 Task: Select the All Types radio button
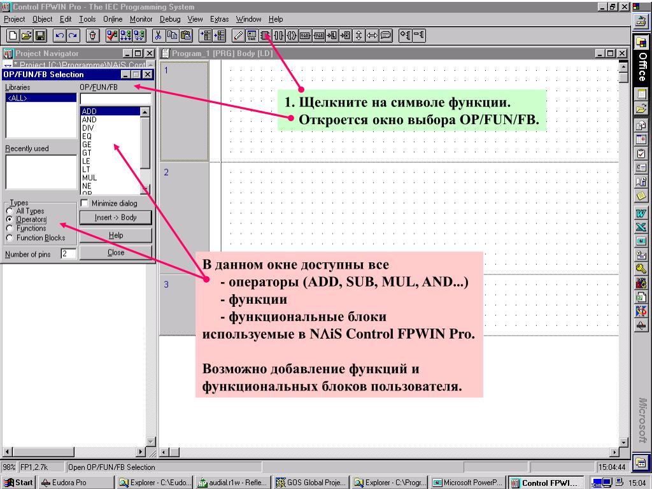[x=10, y=211]
